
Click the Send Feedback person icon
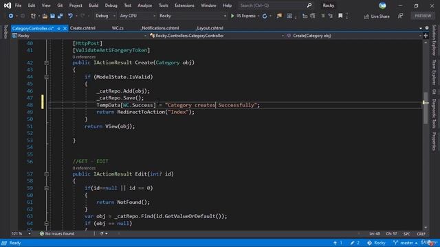pos(400,16)
